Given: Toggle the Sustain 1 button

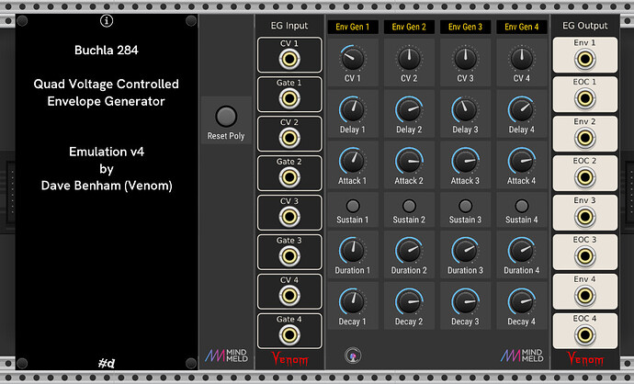Looking at the screenshot, I should point(353,206).
